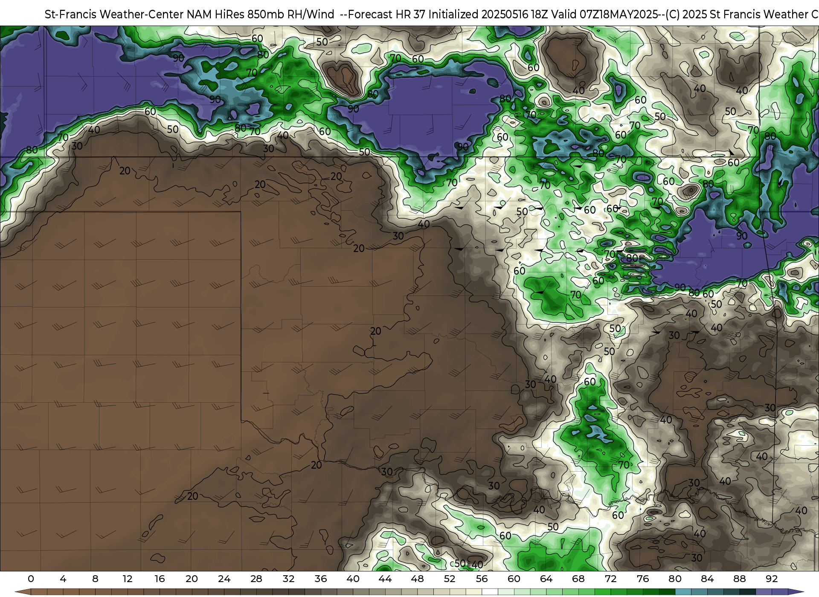819x597 pixels.
Task: Click colorbar tick label '64'
Action: coord(546,579)
